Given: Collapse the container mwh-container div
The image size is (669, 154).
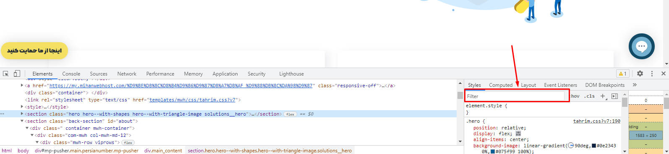Looking at the screenshot, I should (27, 128).
